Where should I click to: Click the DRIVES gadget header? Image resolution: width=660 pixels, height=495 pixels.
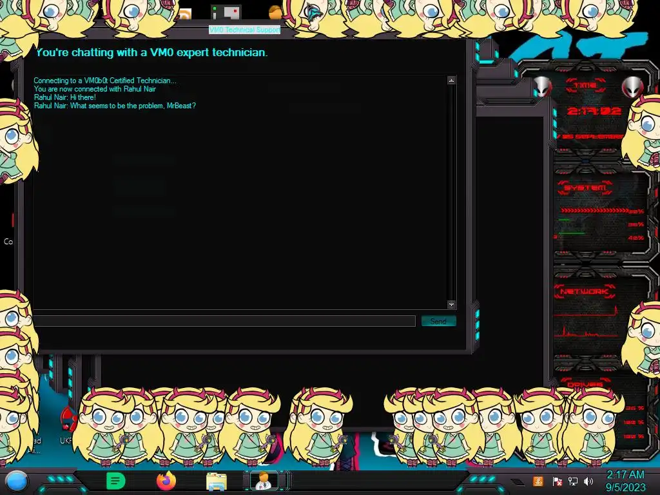(585, 385)
